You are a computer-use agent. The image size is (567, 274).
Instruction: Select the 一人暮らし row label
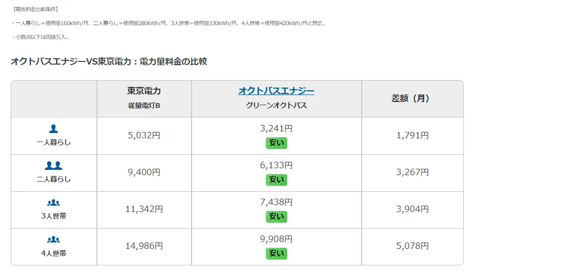coord(54,143)
